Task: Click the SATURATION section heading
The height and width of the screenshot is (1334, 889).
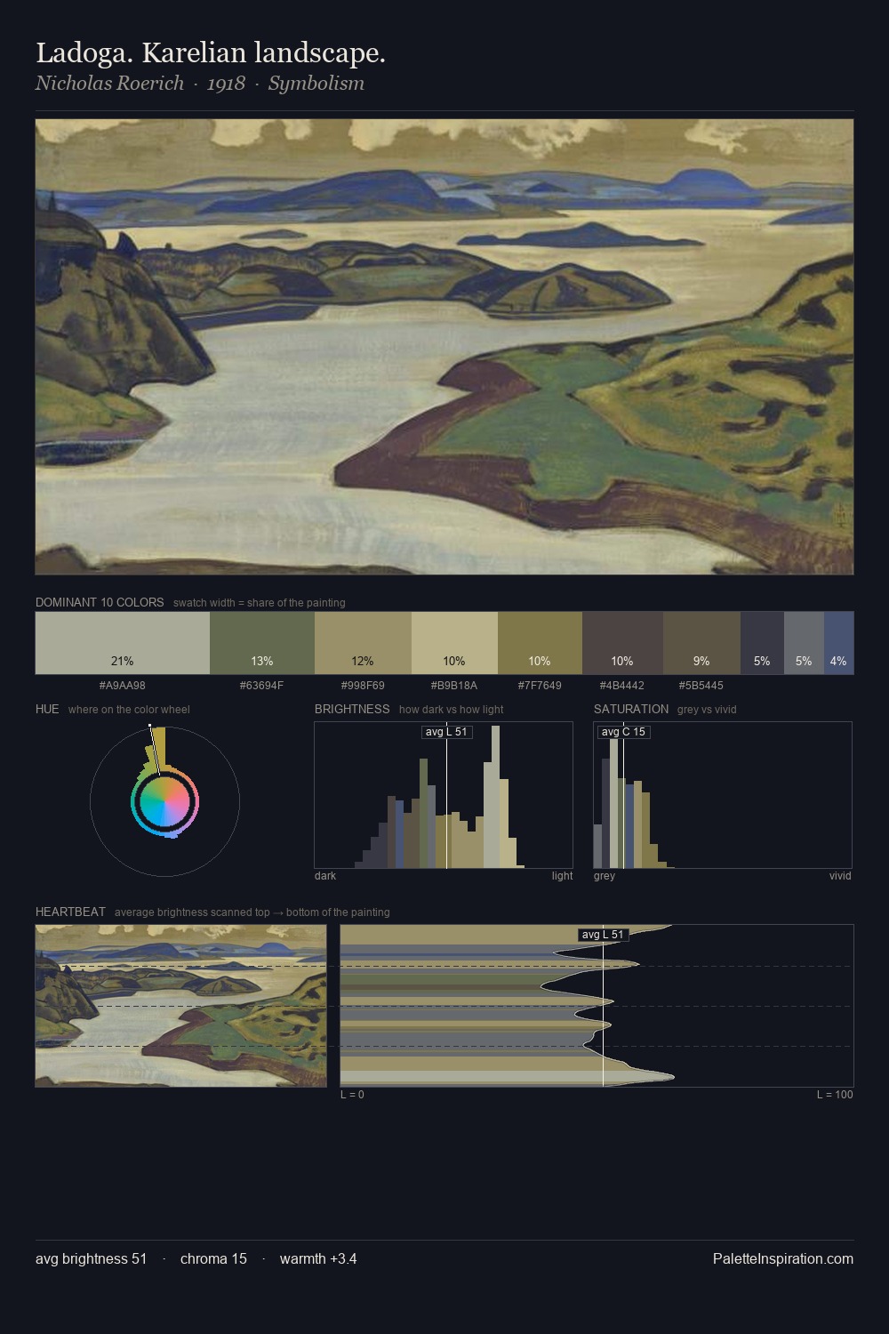Action: (x=631, y=709)
